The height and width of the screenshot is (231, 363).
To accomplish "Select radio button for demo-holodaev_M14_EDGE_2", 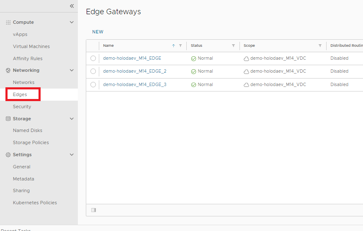I will (x=93, y=71).
